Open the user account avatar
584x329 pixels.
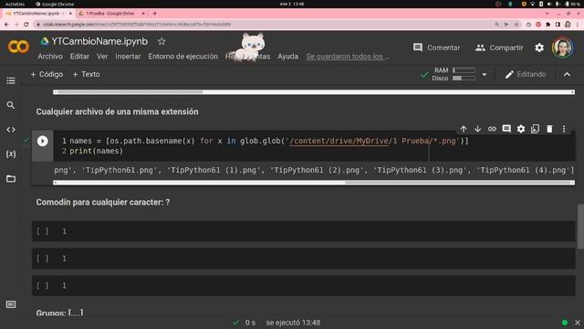[562, 48]
